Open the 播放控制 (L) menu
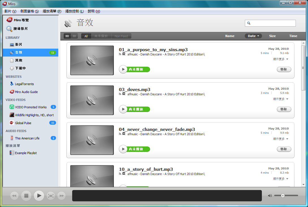The image size is (308, 207). [74, 11]
